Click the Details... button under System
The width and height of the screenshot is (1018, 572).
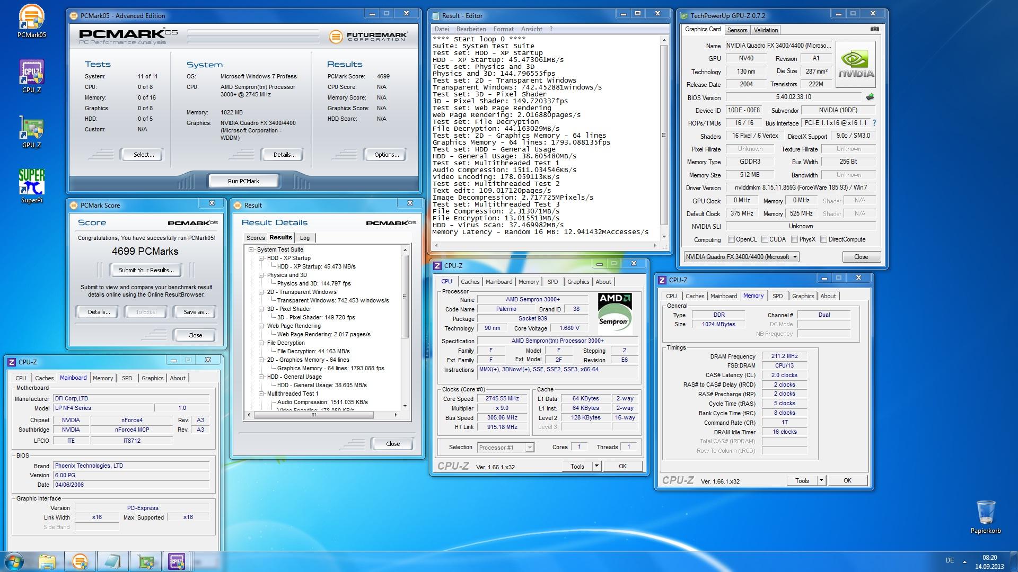[284, 155]
